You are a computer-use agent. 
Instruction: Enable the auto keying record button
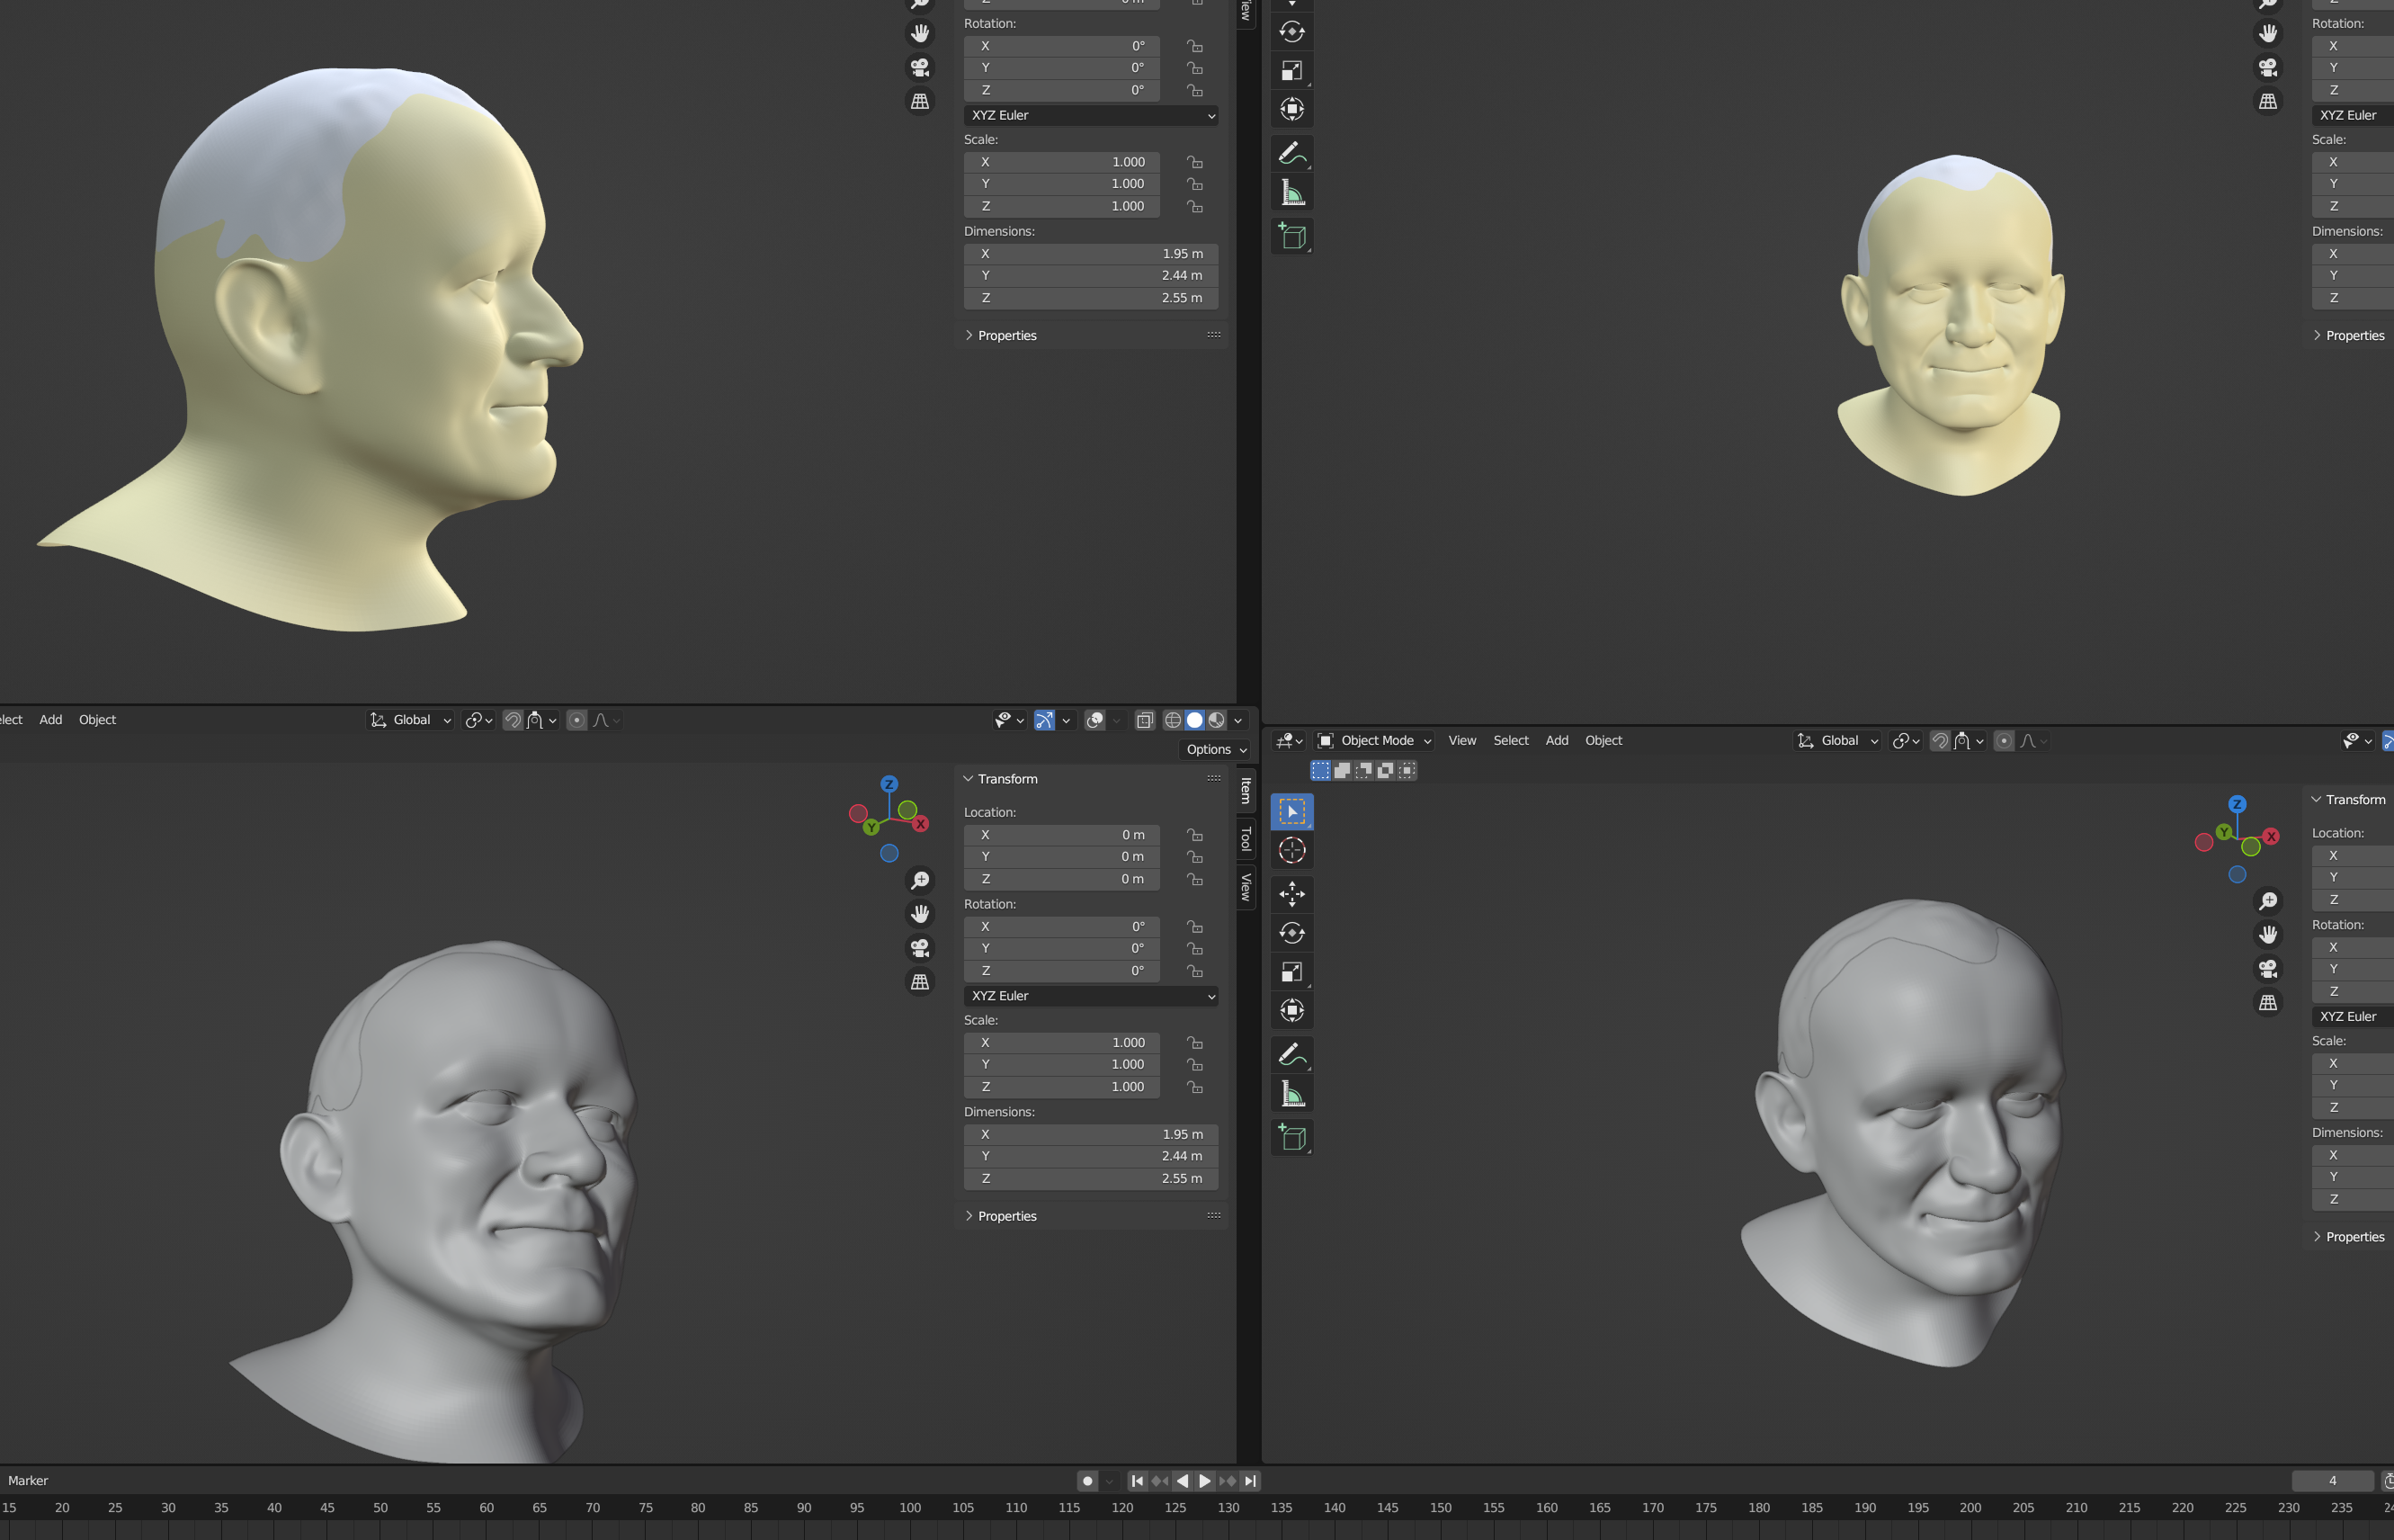[x=1087, y=1481]
